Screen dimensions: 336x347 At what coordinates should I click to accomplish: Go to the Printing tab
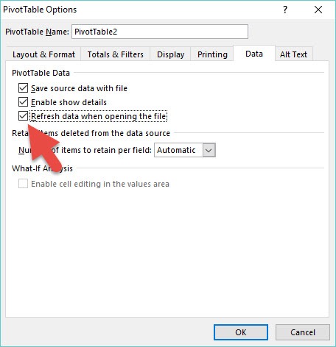[212, 54]
